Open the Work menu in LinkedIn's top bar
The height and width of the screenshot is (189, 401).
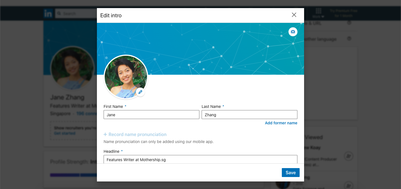[319, 13]
